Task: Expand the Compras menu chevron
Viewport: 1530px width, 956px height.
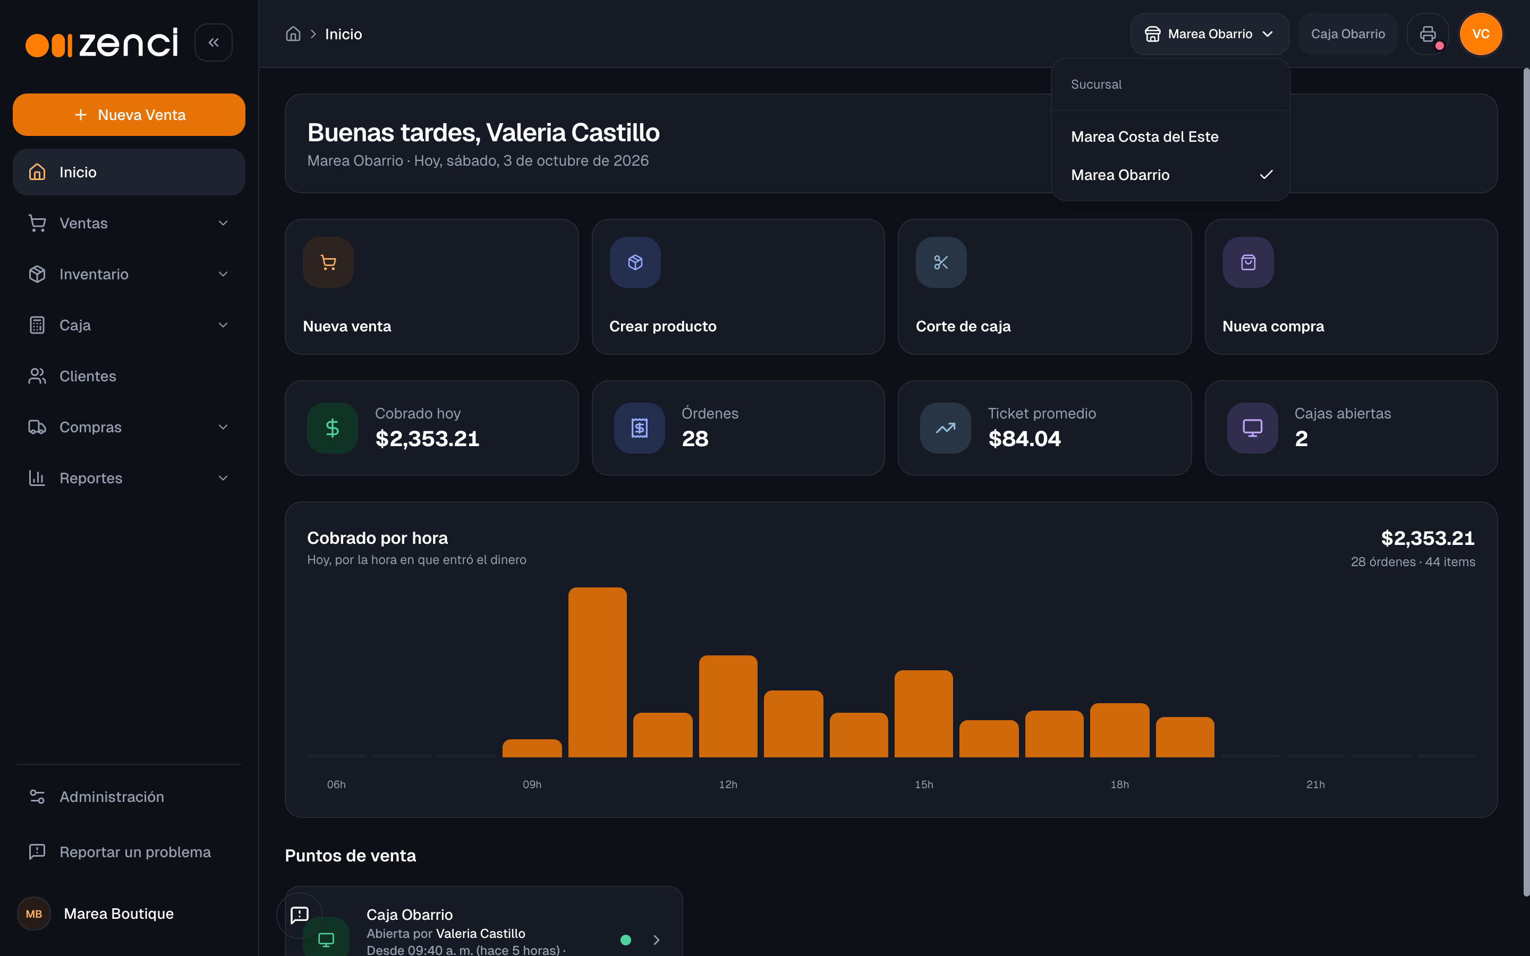Action: [x=223, y=428]
